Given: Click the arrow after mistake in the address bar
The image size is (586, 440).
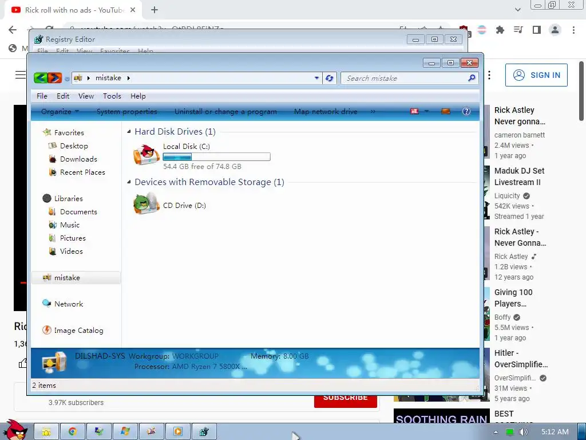Looking at the screenshot, I should tap(129, 78).
